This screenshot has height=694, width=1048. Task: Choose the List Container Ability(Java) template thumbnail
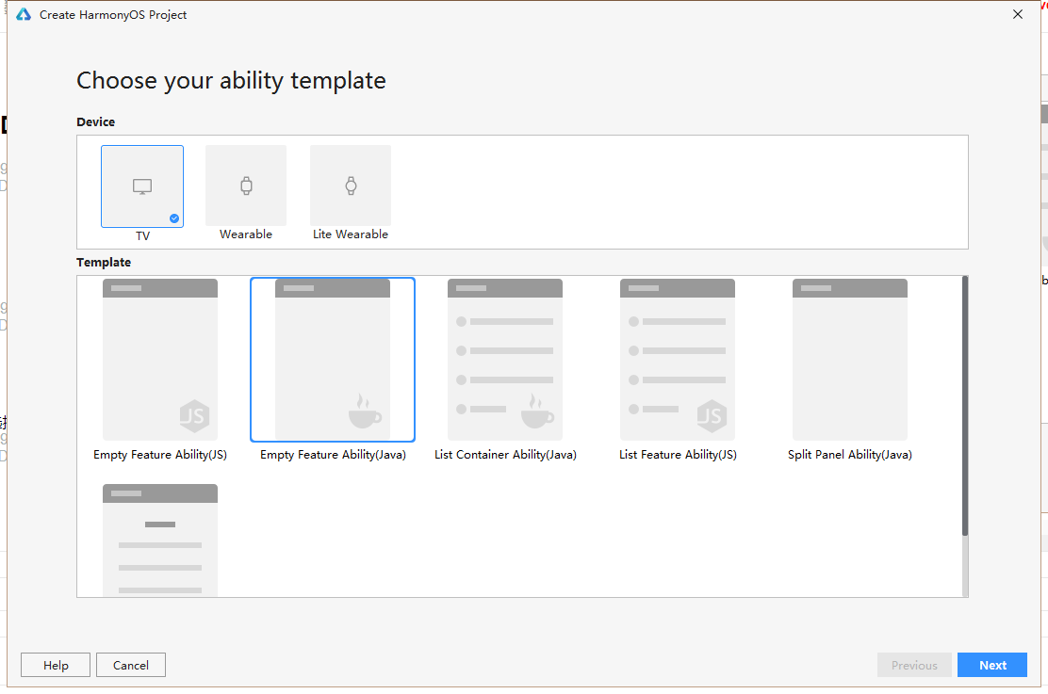click(x=504, y=360)
